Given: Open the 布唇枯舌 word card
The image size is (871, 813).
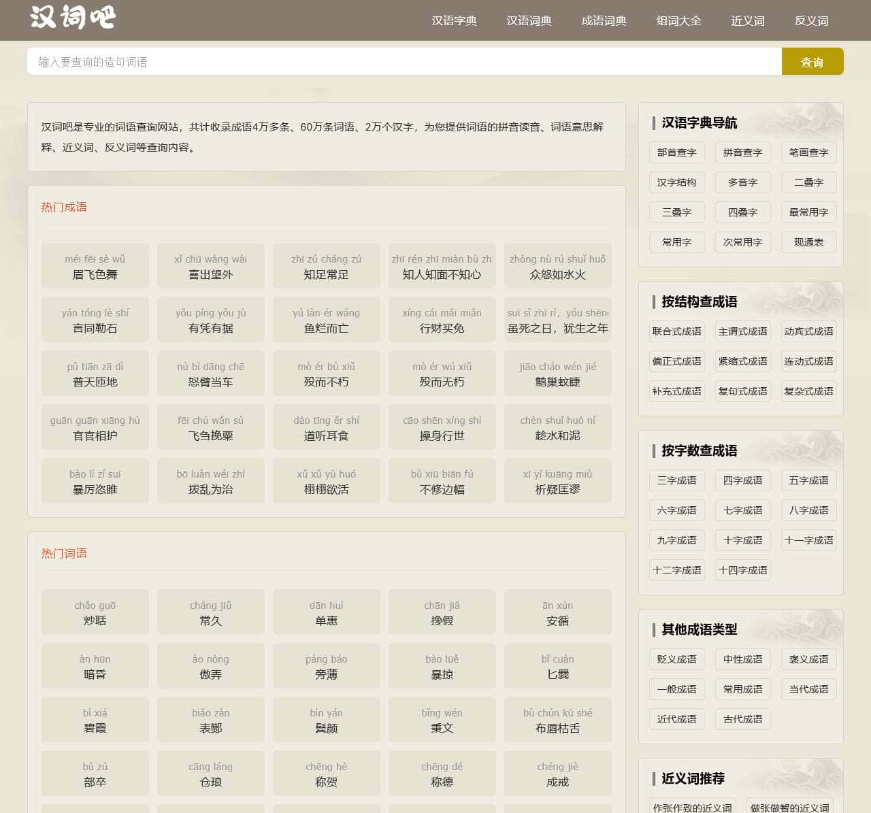Looking at the screenshot, I should click(x=558, y=720).
